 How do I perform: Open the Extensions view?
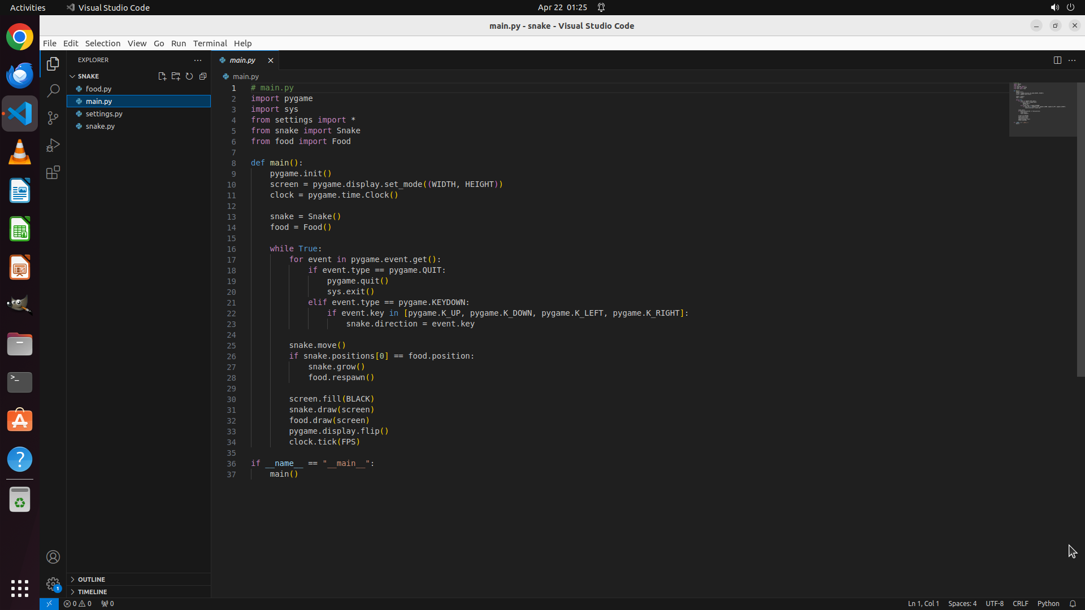point(53,172)
